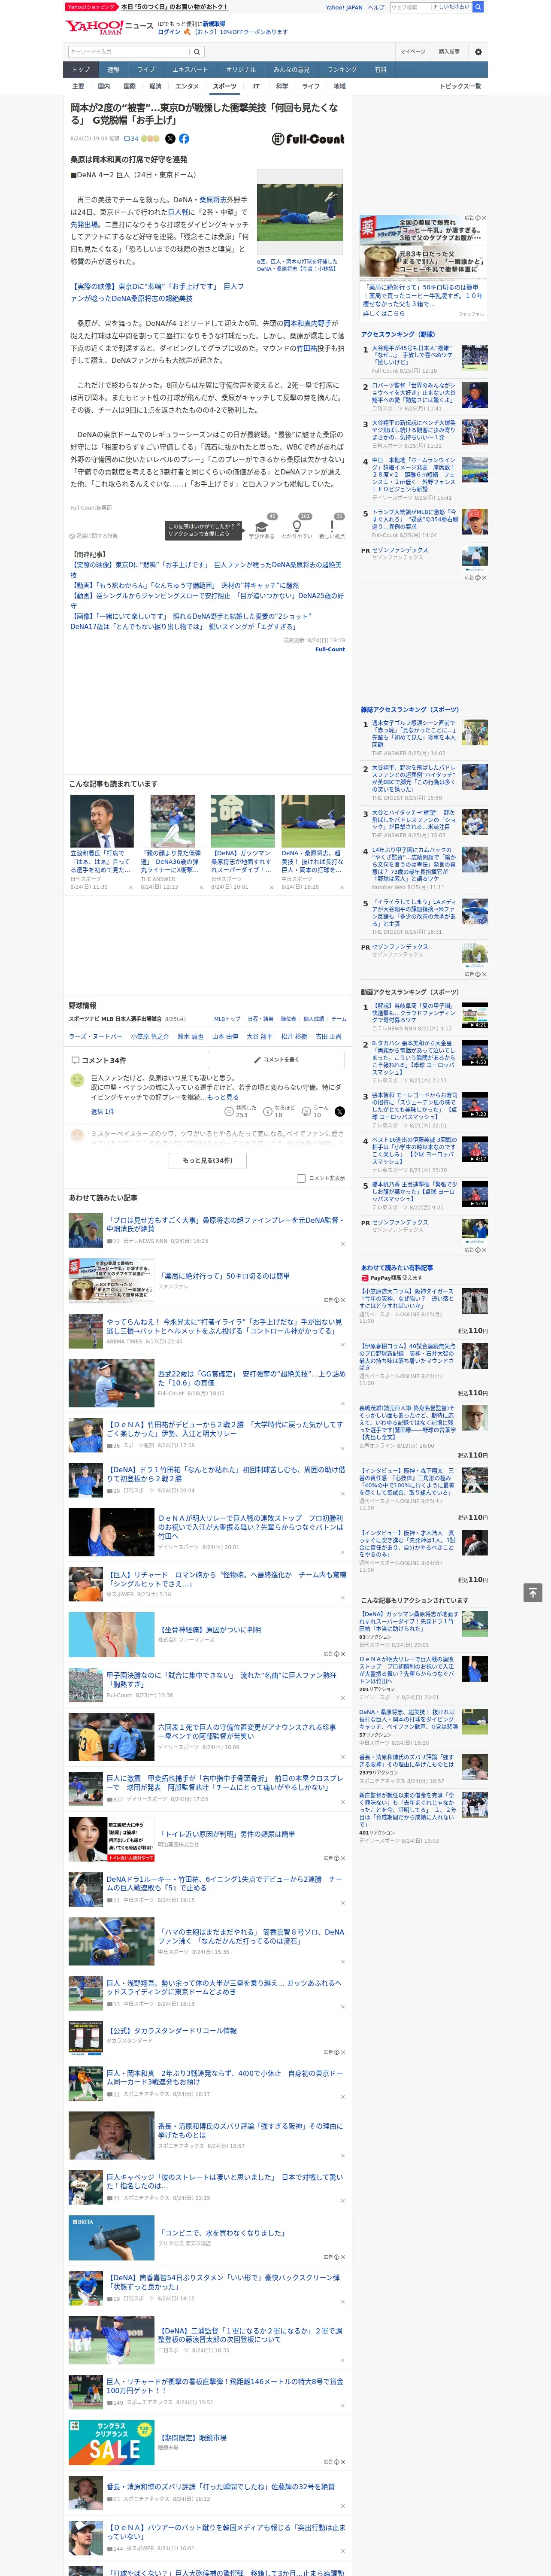
Task: Open 順位表 link in 野球情報
Action: click(x=288, y=1019)
